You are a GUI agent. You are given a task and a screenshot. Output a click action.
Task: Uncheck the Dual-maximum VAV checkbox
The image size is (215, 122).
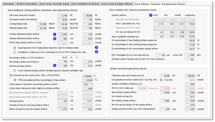coord(15,48)
